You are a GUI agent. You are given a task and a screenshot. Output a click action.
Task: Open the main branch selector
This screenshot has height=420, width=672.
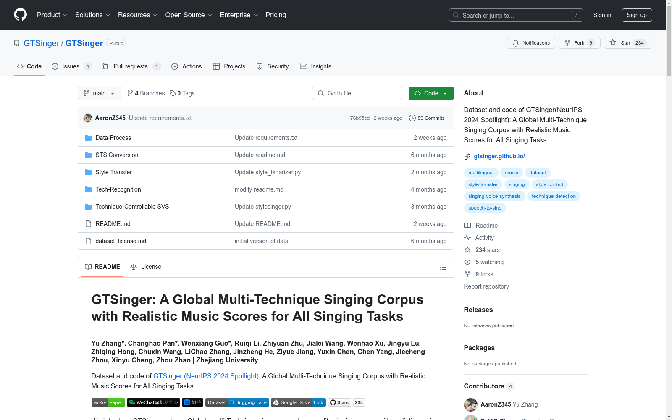(x=100, y=93)
